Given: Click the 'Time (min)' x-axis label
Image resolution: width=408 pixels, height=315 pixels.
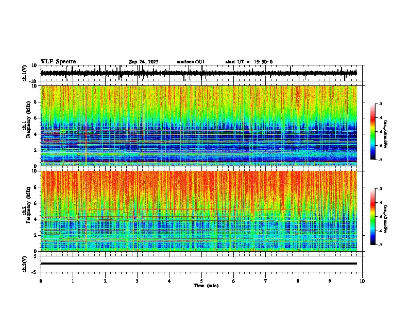Looking at the screenshot, I should click(x=206, y=286).
